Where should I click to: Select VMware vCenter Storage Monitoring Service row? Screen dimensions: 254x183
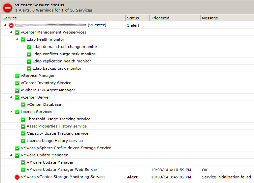[128, 177]
